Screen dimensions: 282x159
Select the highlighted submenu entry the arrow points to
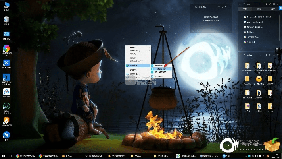pos(161,68)
